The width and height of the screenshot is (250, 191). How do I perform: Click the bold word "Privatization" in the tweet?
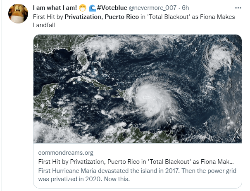[81, 17]
